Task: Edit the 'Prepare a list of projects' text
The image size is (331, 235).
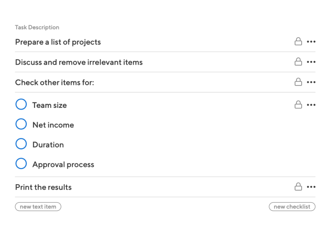Action: (58, 42)
